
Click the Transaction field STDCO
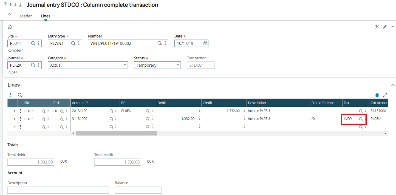[x=200, y=65]
